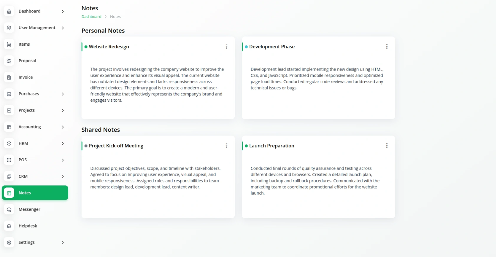This screenshot has height=257, width=496.
Task: Go to Dashboard via breadcrumb link
Action: click(x=92, y=17)
